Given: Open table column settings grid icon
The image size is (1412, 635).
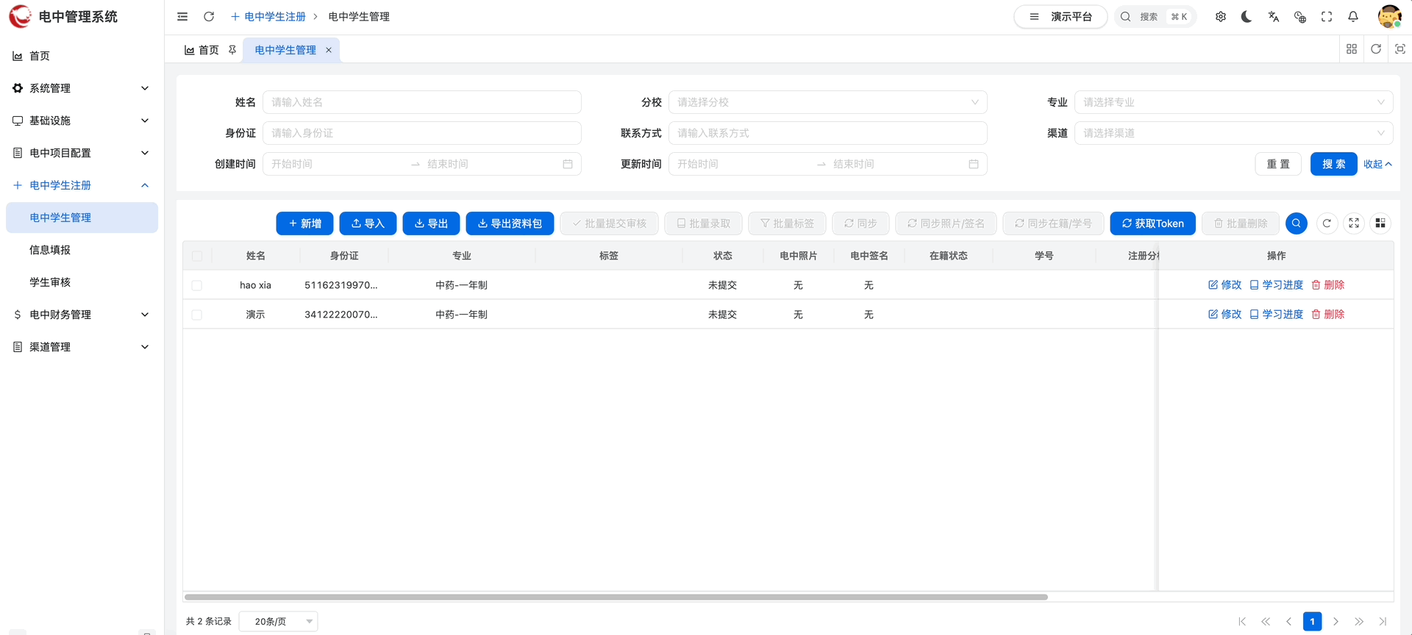Looking at the screenshot, I should (1380, 223).
